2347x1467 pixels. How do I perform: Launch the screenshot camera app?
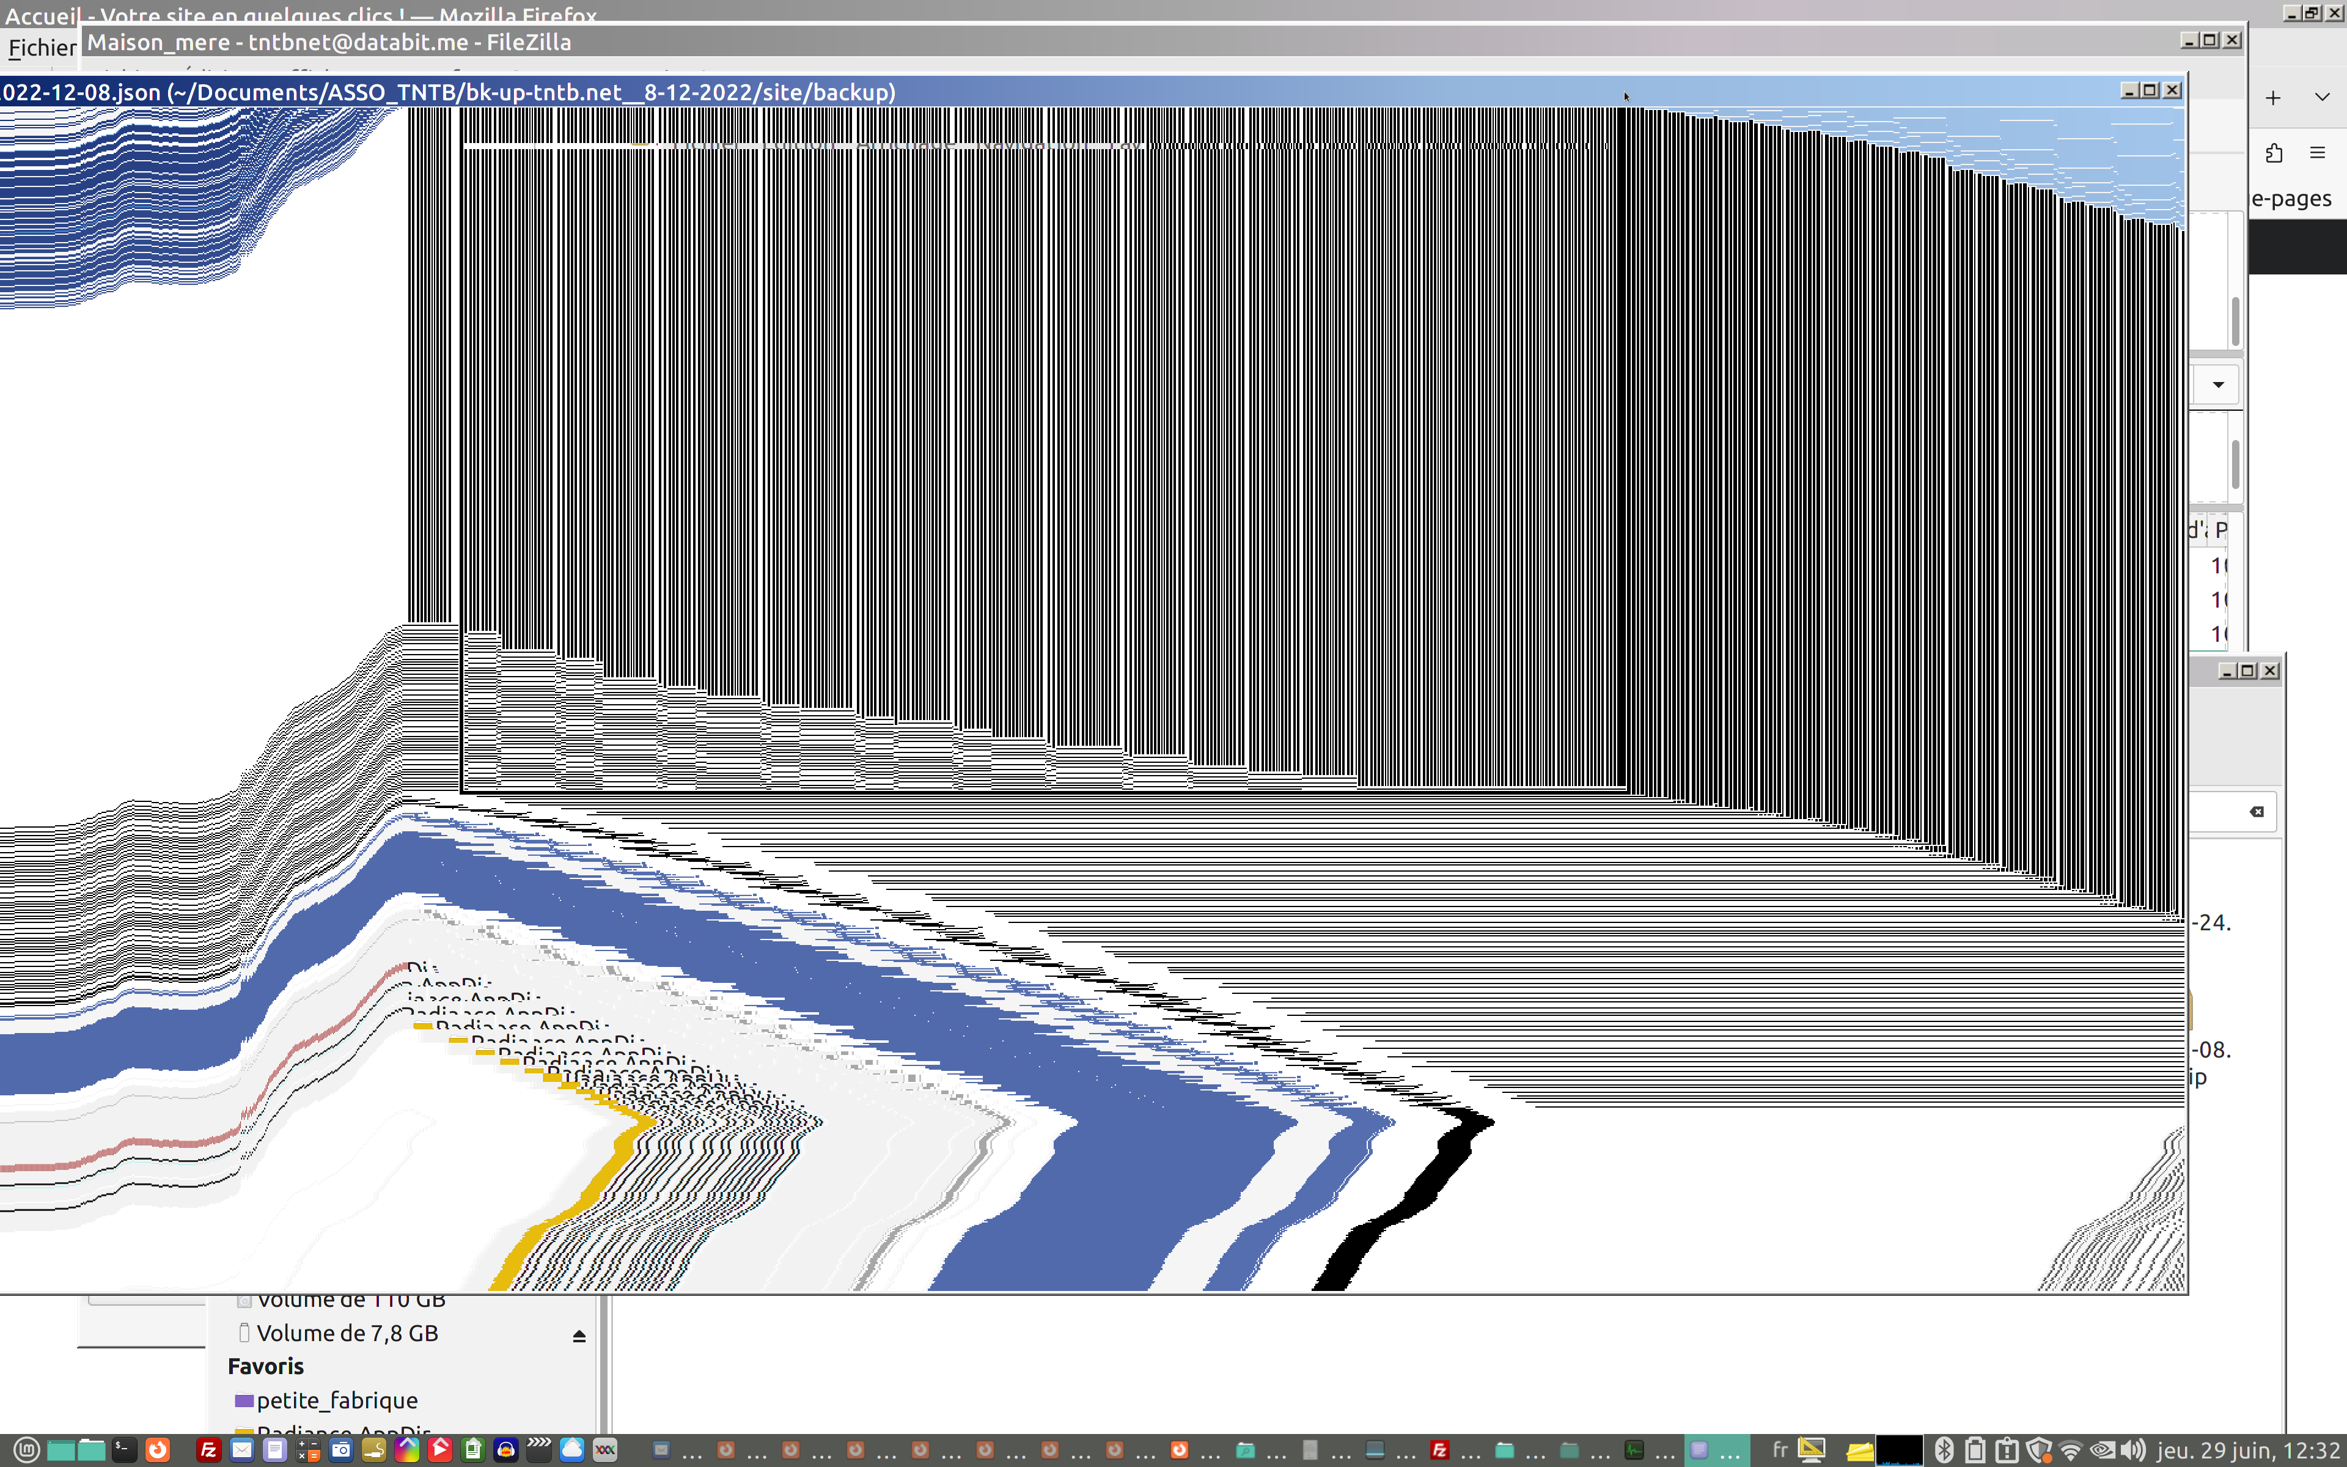[340, 1449]
